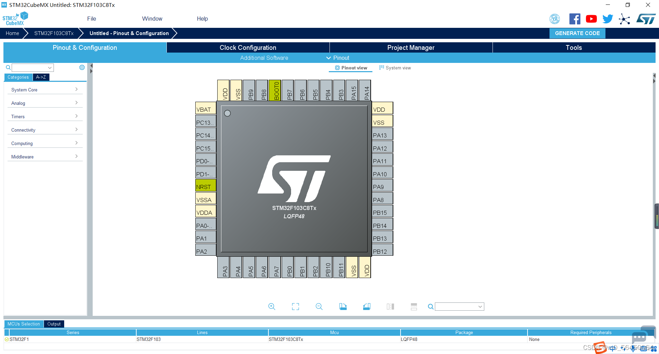Image resolution: width=659 pixels, height=354 pixels.
Task: Open the Facebook link icon
Action: 575,19
